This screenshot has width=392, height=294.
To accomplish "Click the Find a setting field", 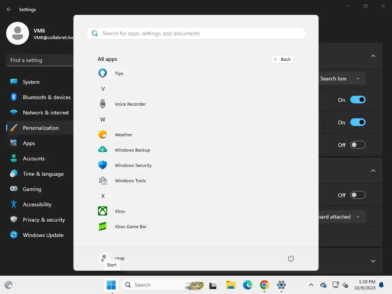I will (x=40, y=60).
